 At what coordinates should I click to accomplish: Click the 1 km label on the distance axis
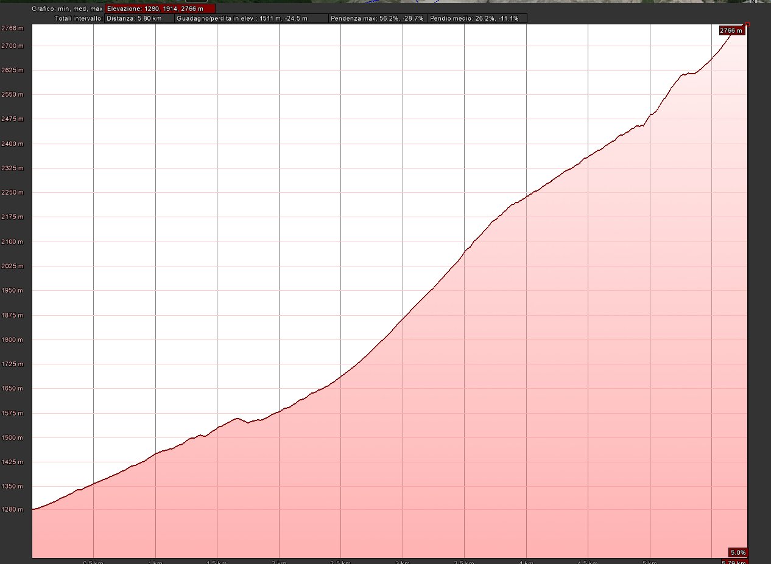point(155,562)
